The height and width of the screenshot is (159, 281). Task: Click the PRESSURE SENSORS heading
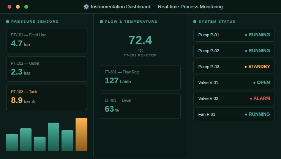point(35,22)
